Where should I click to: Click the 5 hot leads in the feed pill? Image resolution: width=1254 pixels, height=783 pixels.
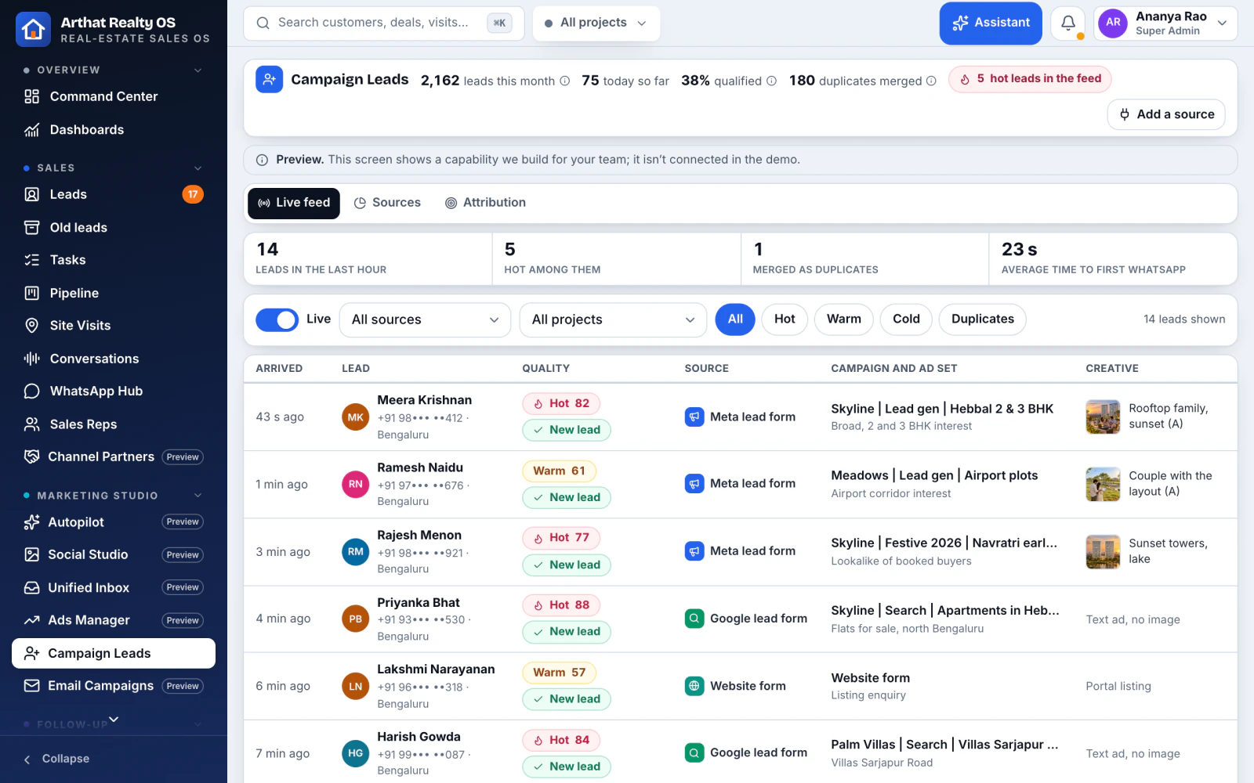1030,79
